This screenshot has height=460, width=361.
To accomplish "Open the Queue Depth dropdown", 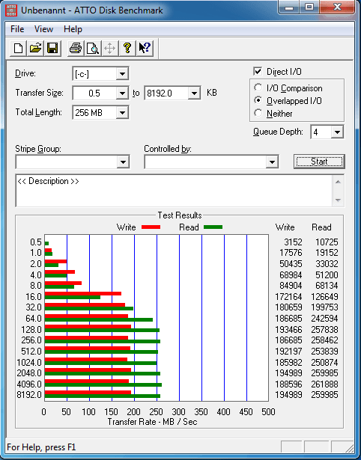I will tap(337, 132).
